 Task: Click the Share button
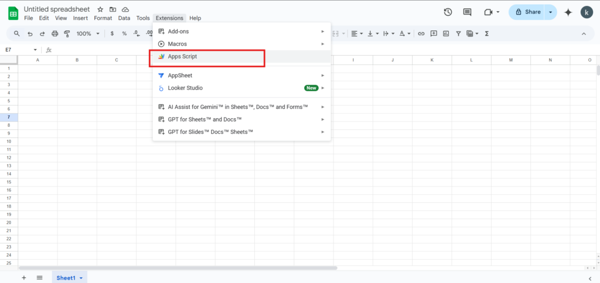coord(527,12)
